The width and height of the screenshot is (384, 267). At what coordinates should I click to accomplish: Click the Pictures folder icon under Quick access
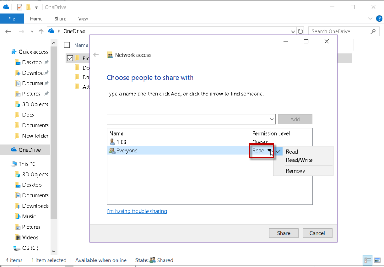click(x=17, y=94)
